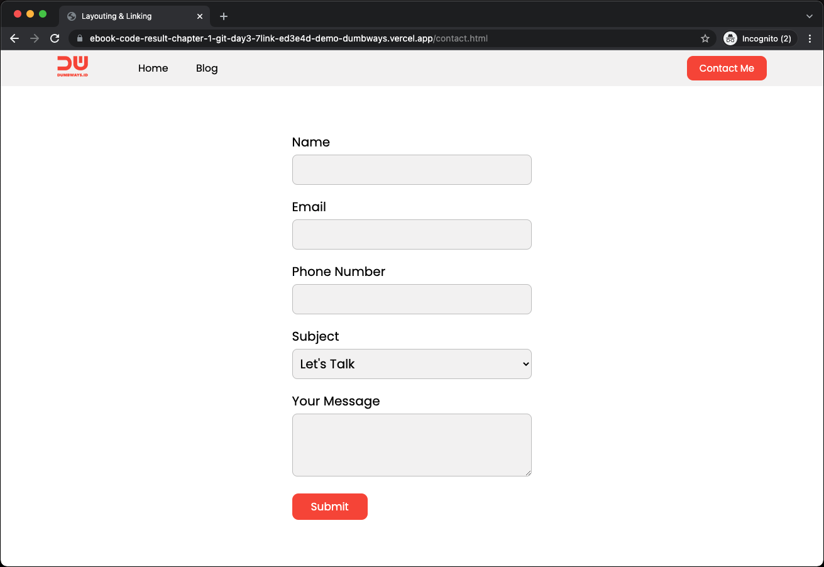Click the Your Message text area
Image resolution: width=824 pixels, height=567 pixels.
click(x=412, y=445)
